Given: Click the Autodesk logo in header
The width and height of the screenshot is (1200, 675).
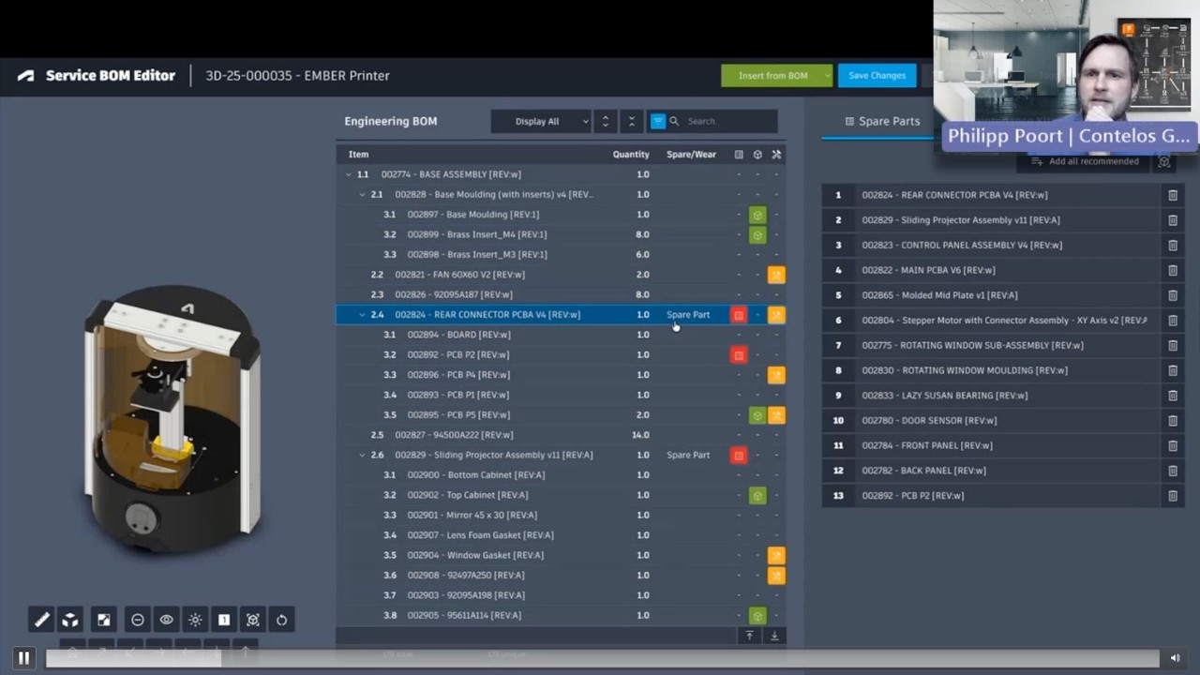Looking at the screenshot, I should pyautogui.click(x=25, y=76).
